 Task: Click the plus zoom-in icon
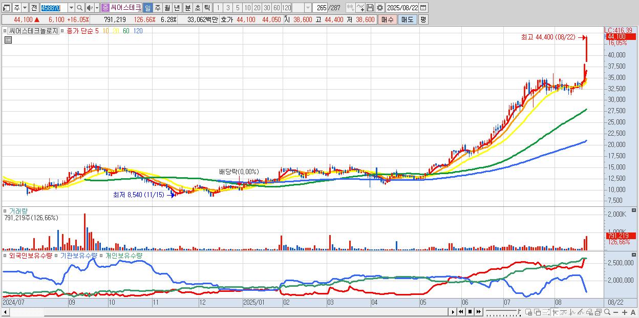tap(625, 312)
